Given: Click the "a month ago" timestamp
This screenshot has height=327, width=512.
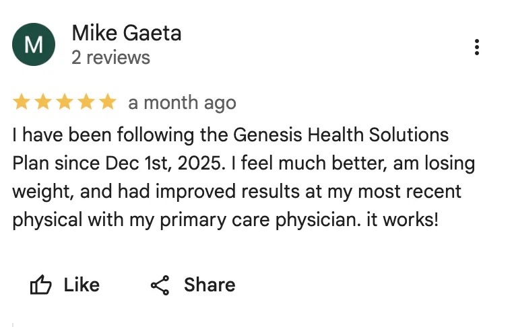Looking at the screenshot, I should [x=182, y=103].
